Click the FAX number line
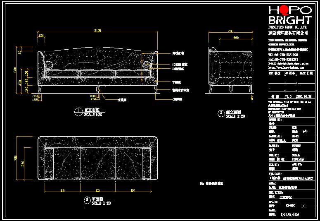 [x=283, y=59]
